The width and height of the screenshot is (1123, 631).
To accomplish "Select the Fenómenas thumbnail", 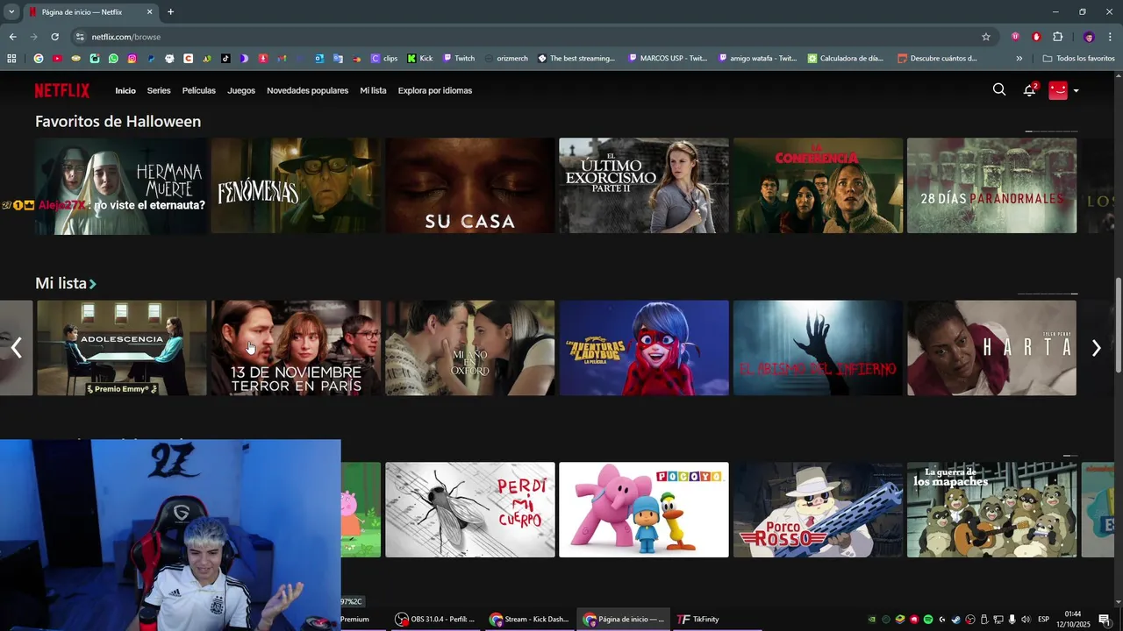I will click(296, 186).
